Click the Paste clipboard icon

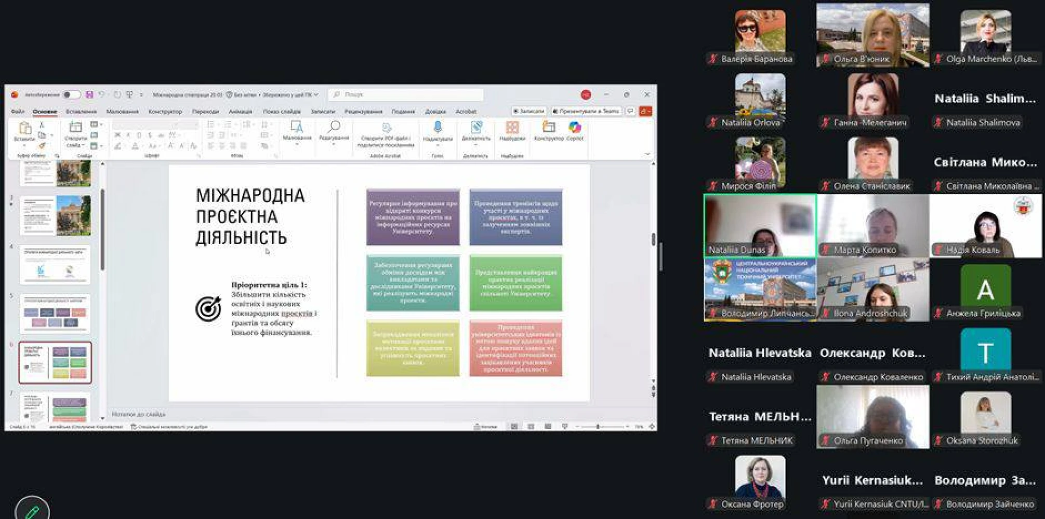(24, 128)
